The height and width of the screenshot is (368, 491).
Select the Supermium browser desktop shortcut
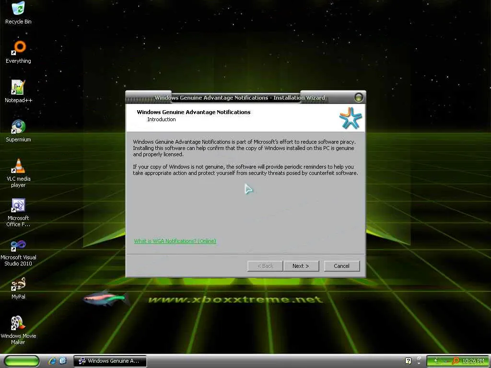[x=18, y=131]
